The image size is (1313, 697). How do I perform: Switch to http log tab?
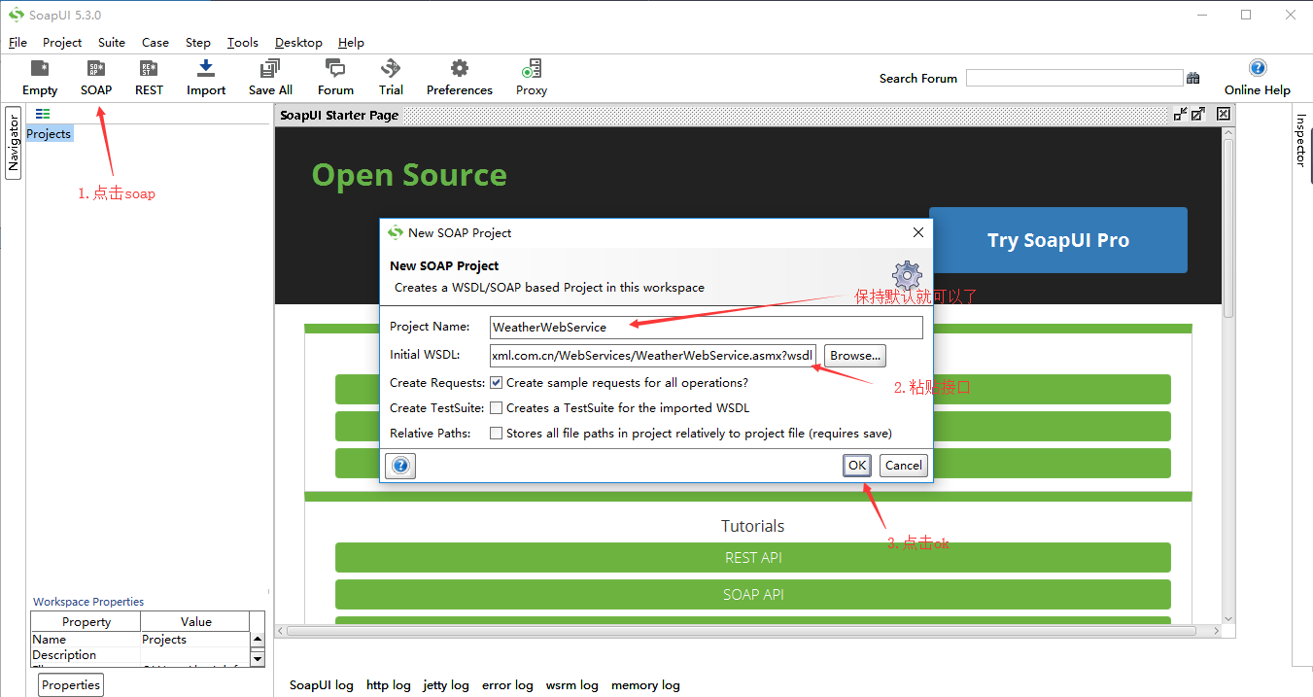(x=389, y=685)
